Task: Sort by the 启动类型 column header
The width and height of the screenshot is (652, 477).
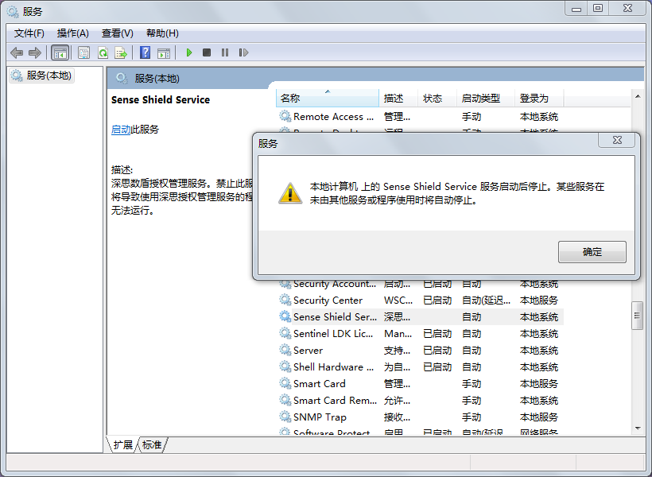Action: click(486, 98)
